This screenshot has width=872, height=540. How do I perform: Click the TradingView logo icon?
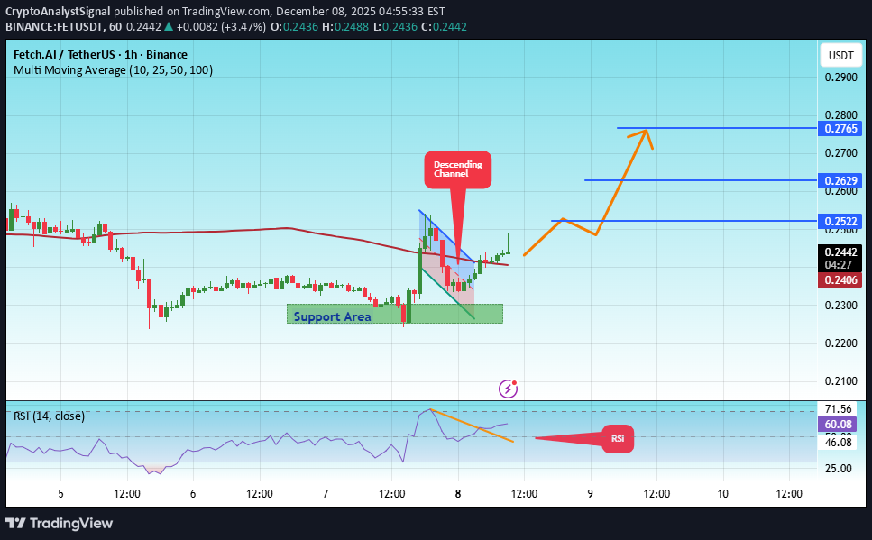tap(15, 523)
